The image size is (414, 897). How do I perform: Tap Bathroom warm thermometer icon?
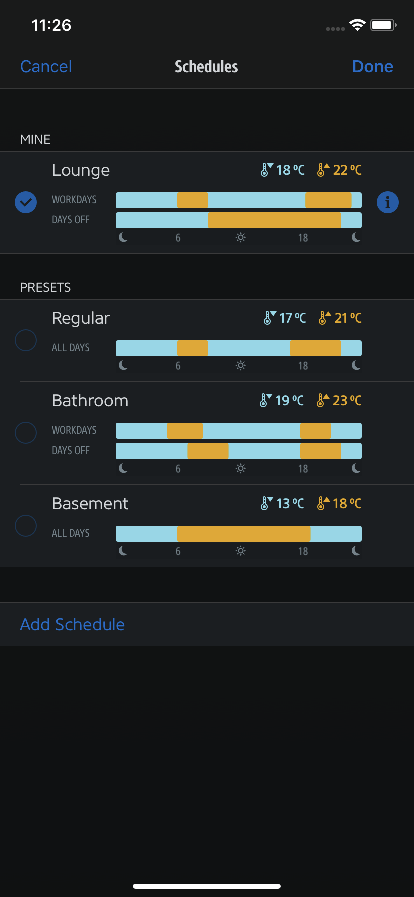coord(323,400)
